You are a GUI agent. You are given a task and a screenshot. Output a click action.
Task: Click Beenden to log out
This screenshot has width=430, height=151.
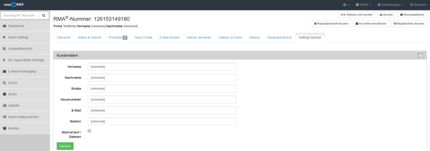point(418,5)
